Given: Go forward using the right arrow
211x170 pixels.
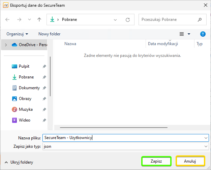Looking at the screenshot, I should click(x=19, y=20).
